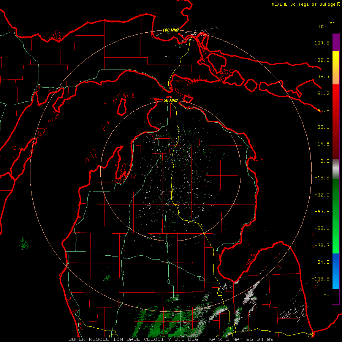This screenshot has width=342, height=342.
Task: Select the -32.0 legend value
Action: pyautogui.click(x=322, y=195)
